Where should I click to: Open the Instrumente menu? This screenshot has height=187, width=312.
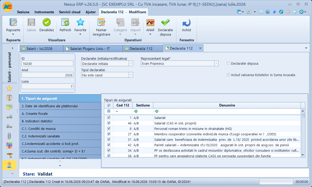[44, 12]
